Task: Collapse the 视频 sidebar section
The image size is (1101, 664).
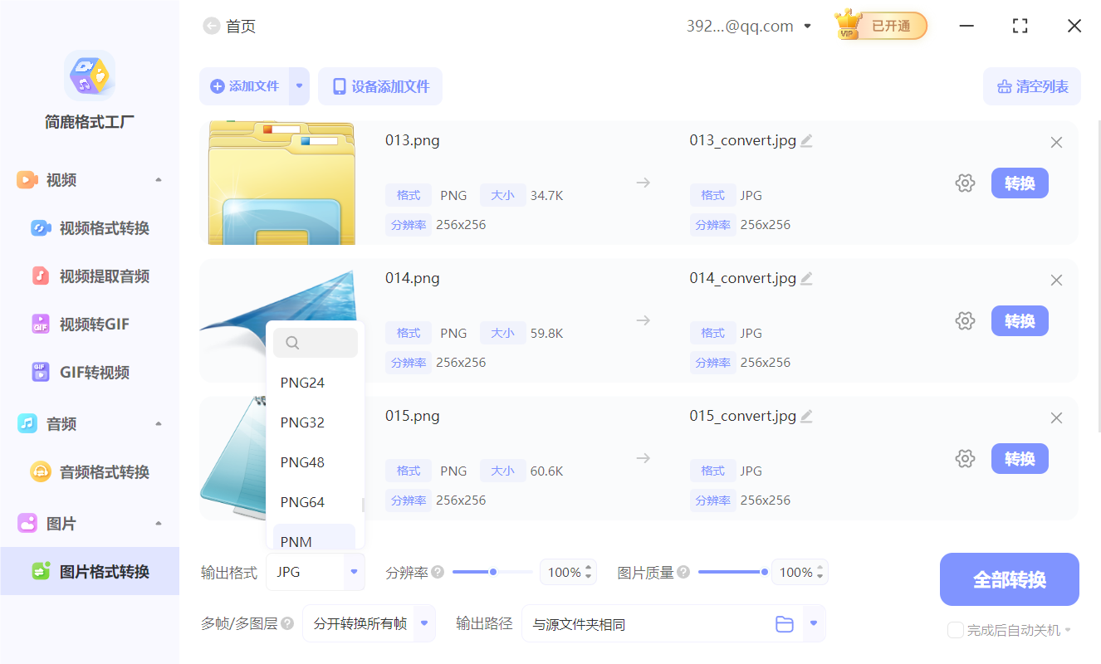Action: coord(159,179)
